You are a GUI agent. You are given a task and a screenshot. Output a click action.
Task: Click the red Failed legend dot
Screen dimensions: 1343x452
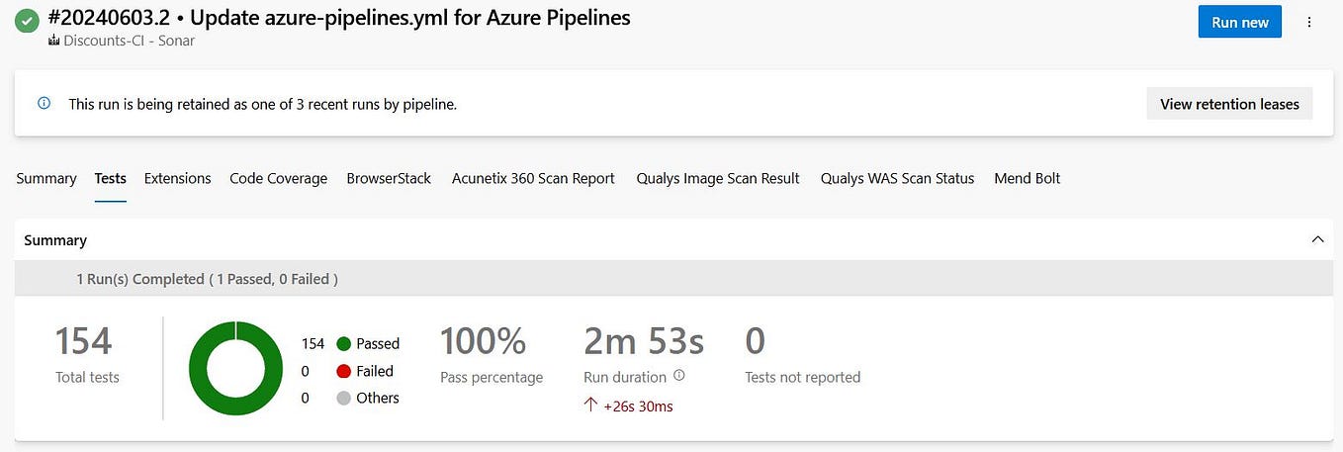click(x=343, y=371)
